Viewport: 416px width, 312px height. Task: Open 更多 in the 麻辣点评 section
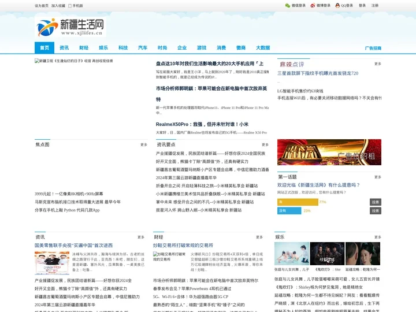(378, 64)
